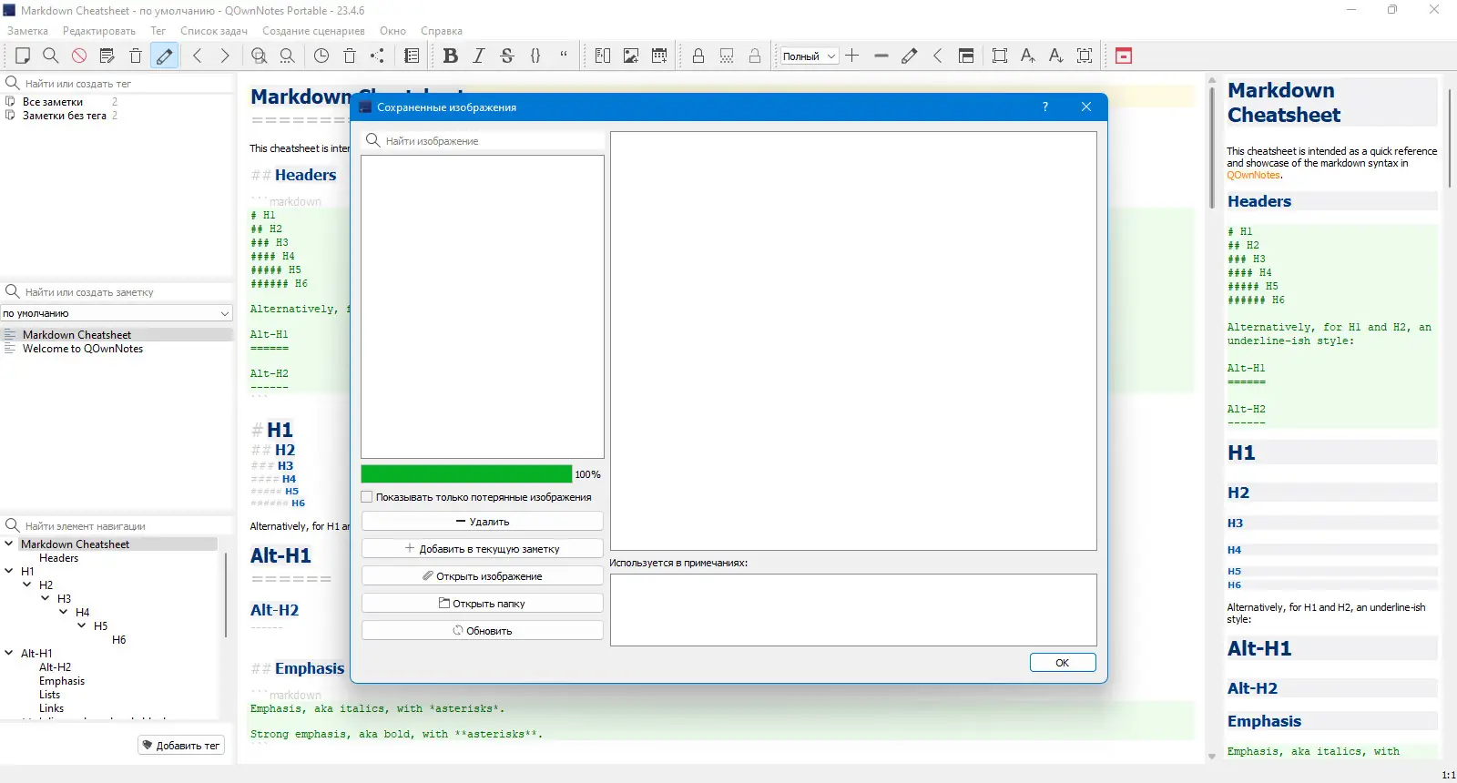
Task: Click the notebook list icon in toolbar
Action: point(412,56)
